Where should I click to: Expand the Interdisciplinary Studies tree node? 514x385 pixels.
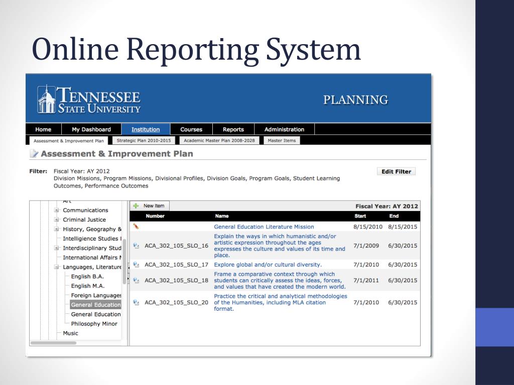57,248
